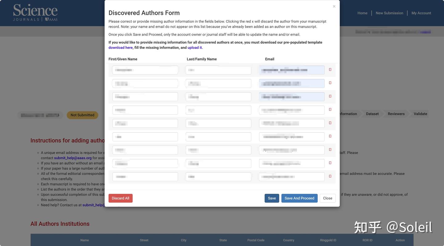
Task: Click the 'upload it' link
Action: [195, 48]
